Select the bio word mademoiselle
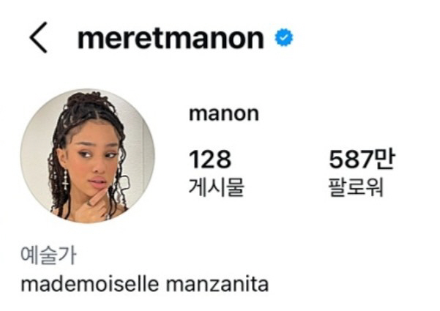This screenshot has height=311, width=440. [90, 284]
